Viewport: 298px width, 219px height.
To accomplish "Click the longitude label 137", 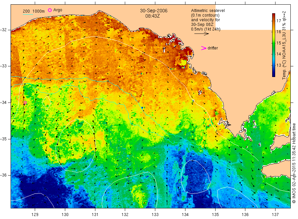I will tap(275, 214).
